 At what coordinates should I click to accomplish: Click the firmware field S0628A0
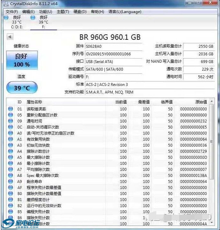click(114, 46)
